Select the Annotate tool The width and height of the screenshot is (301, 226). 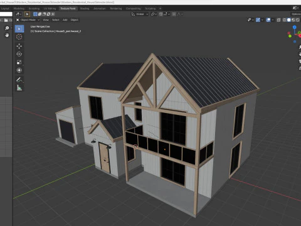pos(19,80)
